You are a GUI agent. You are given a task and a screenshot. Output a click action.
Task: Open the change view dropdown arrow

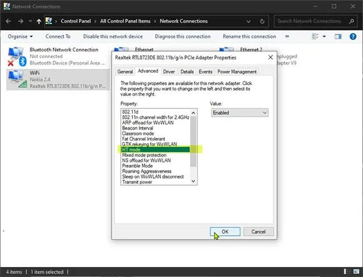click(x=324, y=36)
